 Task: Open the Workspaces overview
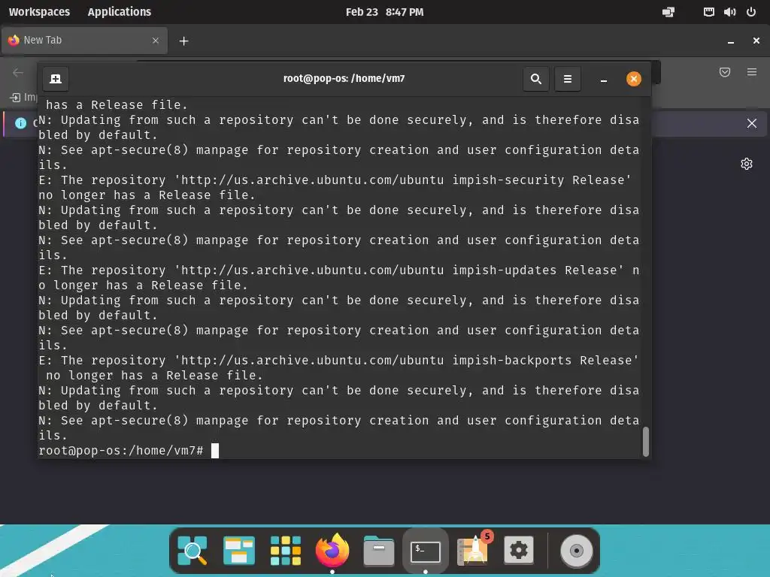coord(39,12)
